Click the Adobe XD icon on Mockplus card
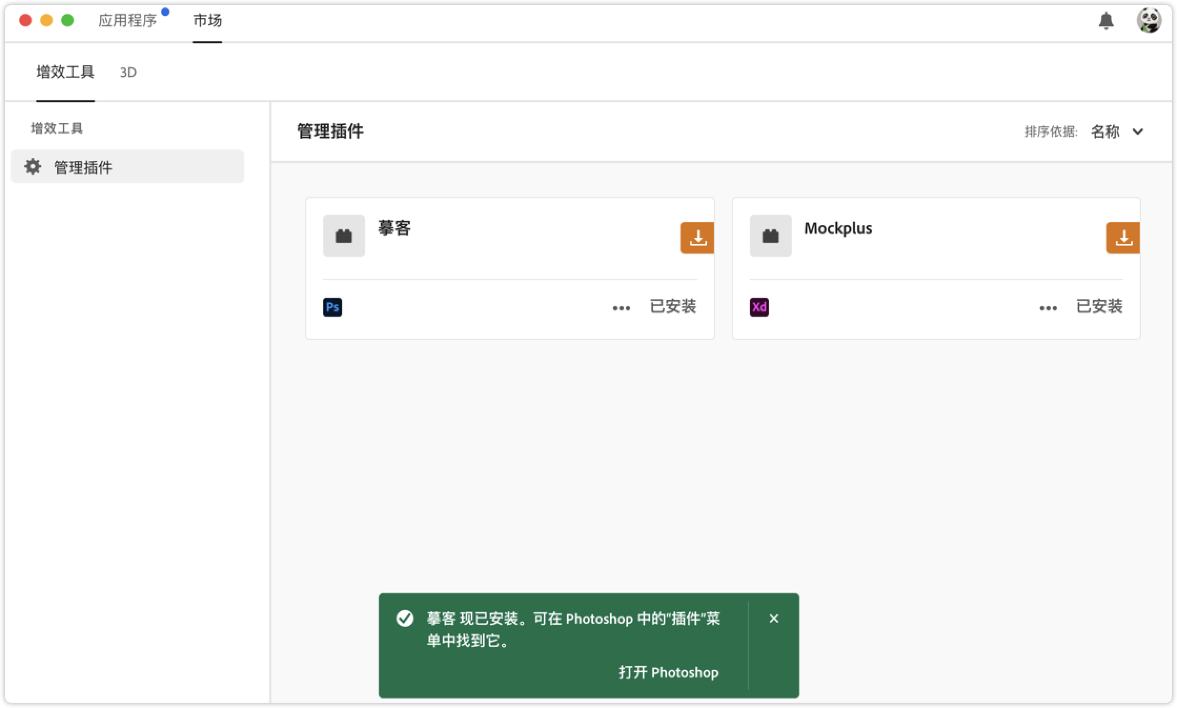1177x708 pixels. pyautogui.click(x=759, y=307)
